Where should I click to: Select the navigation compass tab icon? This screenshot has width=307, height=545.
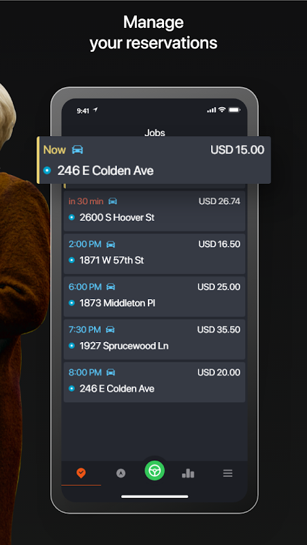tap(121, 473)
